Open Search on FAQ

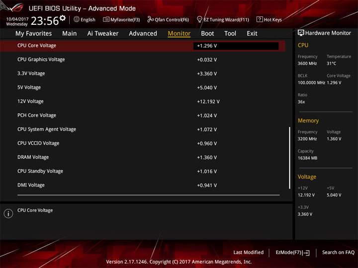tap(338, 252)
